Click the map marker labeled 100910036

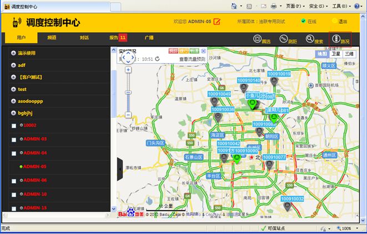point(218,117)
